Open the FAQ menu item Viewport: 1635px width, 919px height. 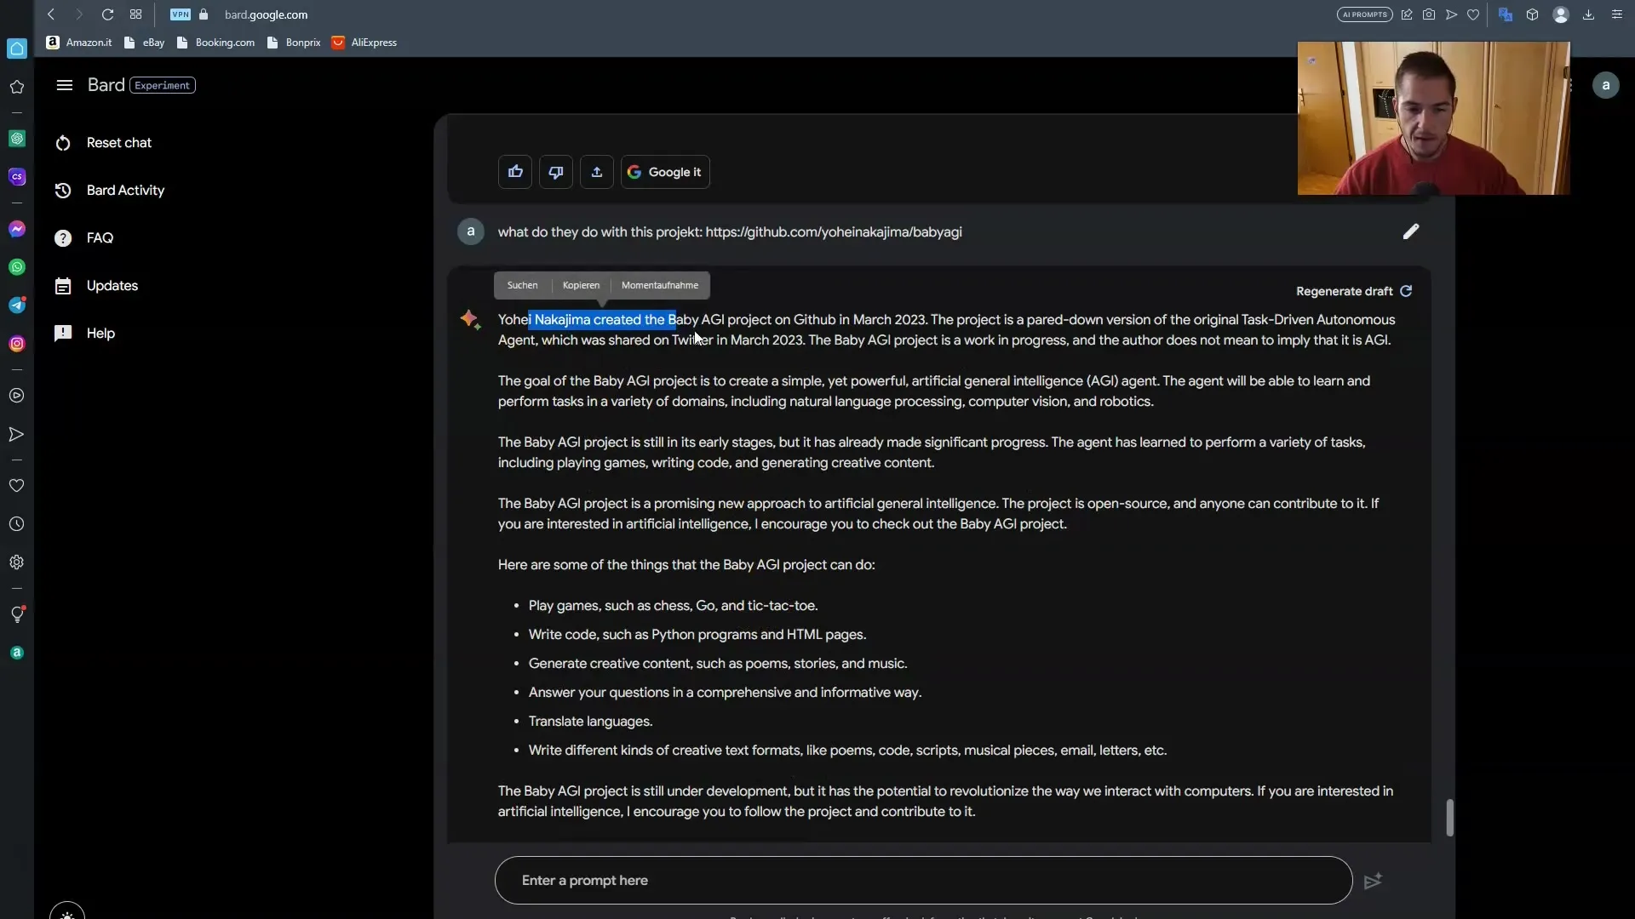(100, 237)
